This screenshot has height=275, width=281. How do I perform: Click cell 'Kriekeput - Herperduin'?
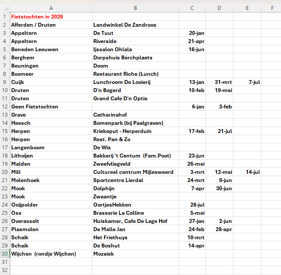(x=135, y=131)
